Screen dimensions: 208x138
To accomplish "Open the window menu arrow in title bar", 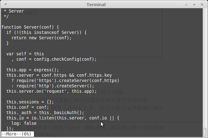I will click(6, 4).
